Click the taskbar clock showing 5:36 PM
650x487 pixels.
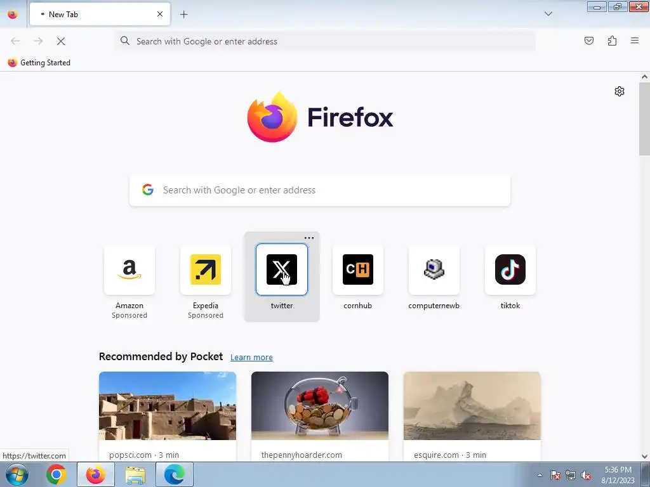pos(618,475)
